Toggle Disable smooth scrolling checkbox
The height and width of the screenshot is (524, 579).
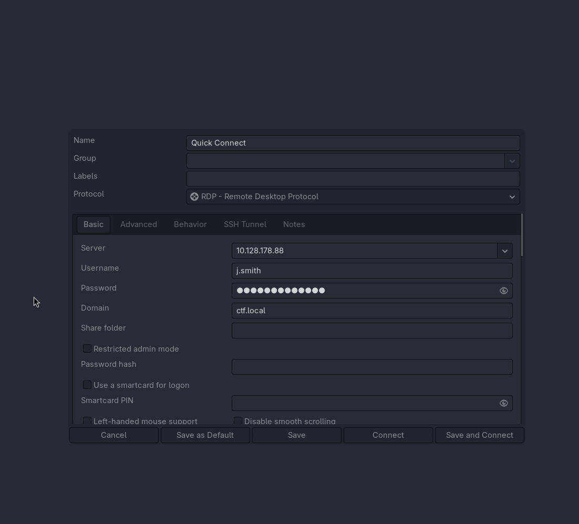(x=238, y=421)
